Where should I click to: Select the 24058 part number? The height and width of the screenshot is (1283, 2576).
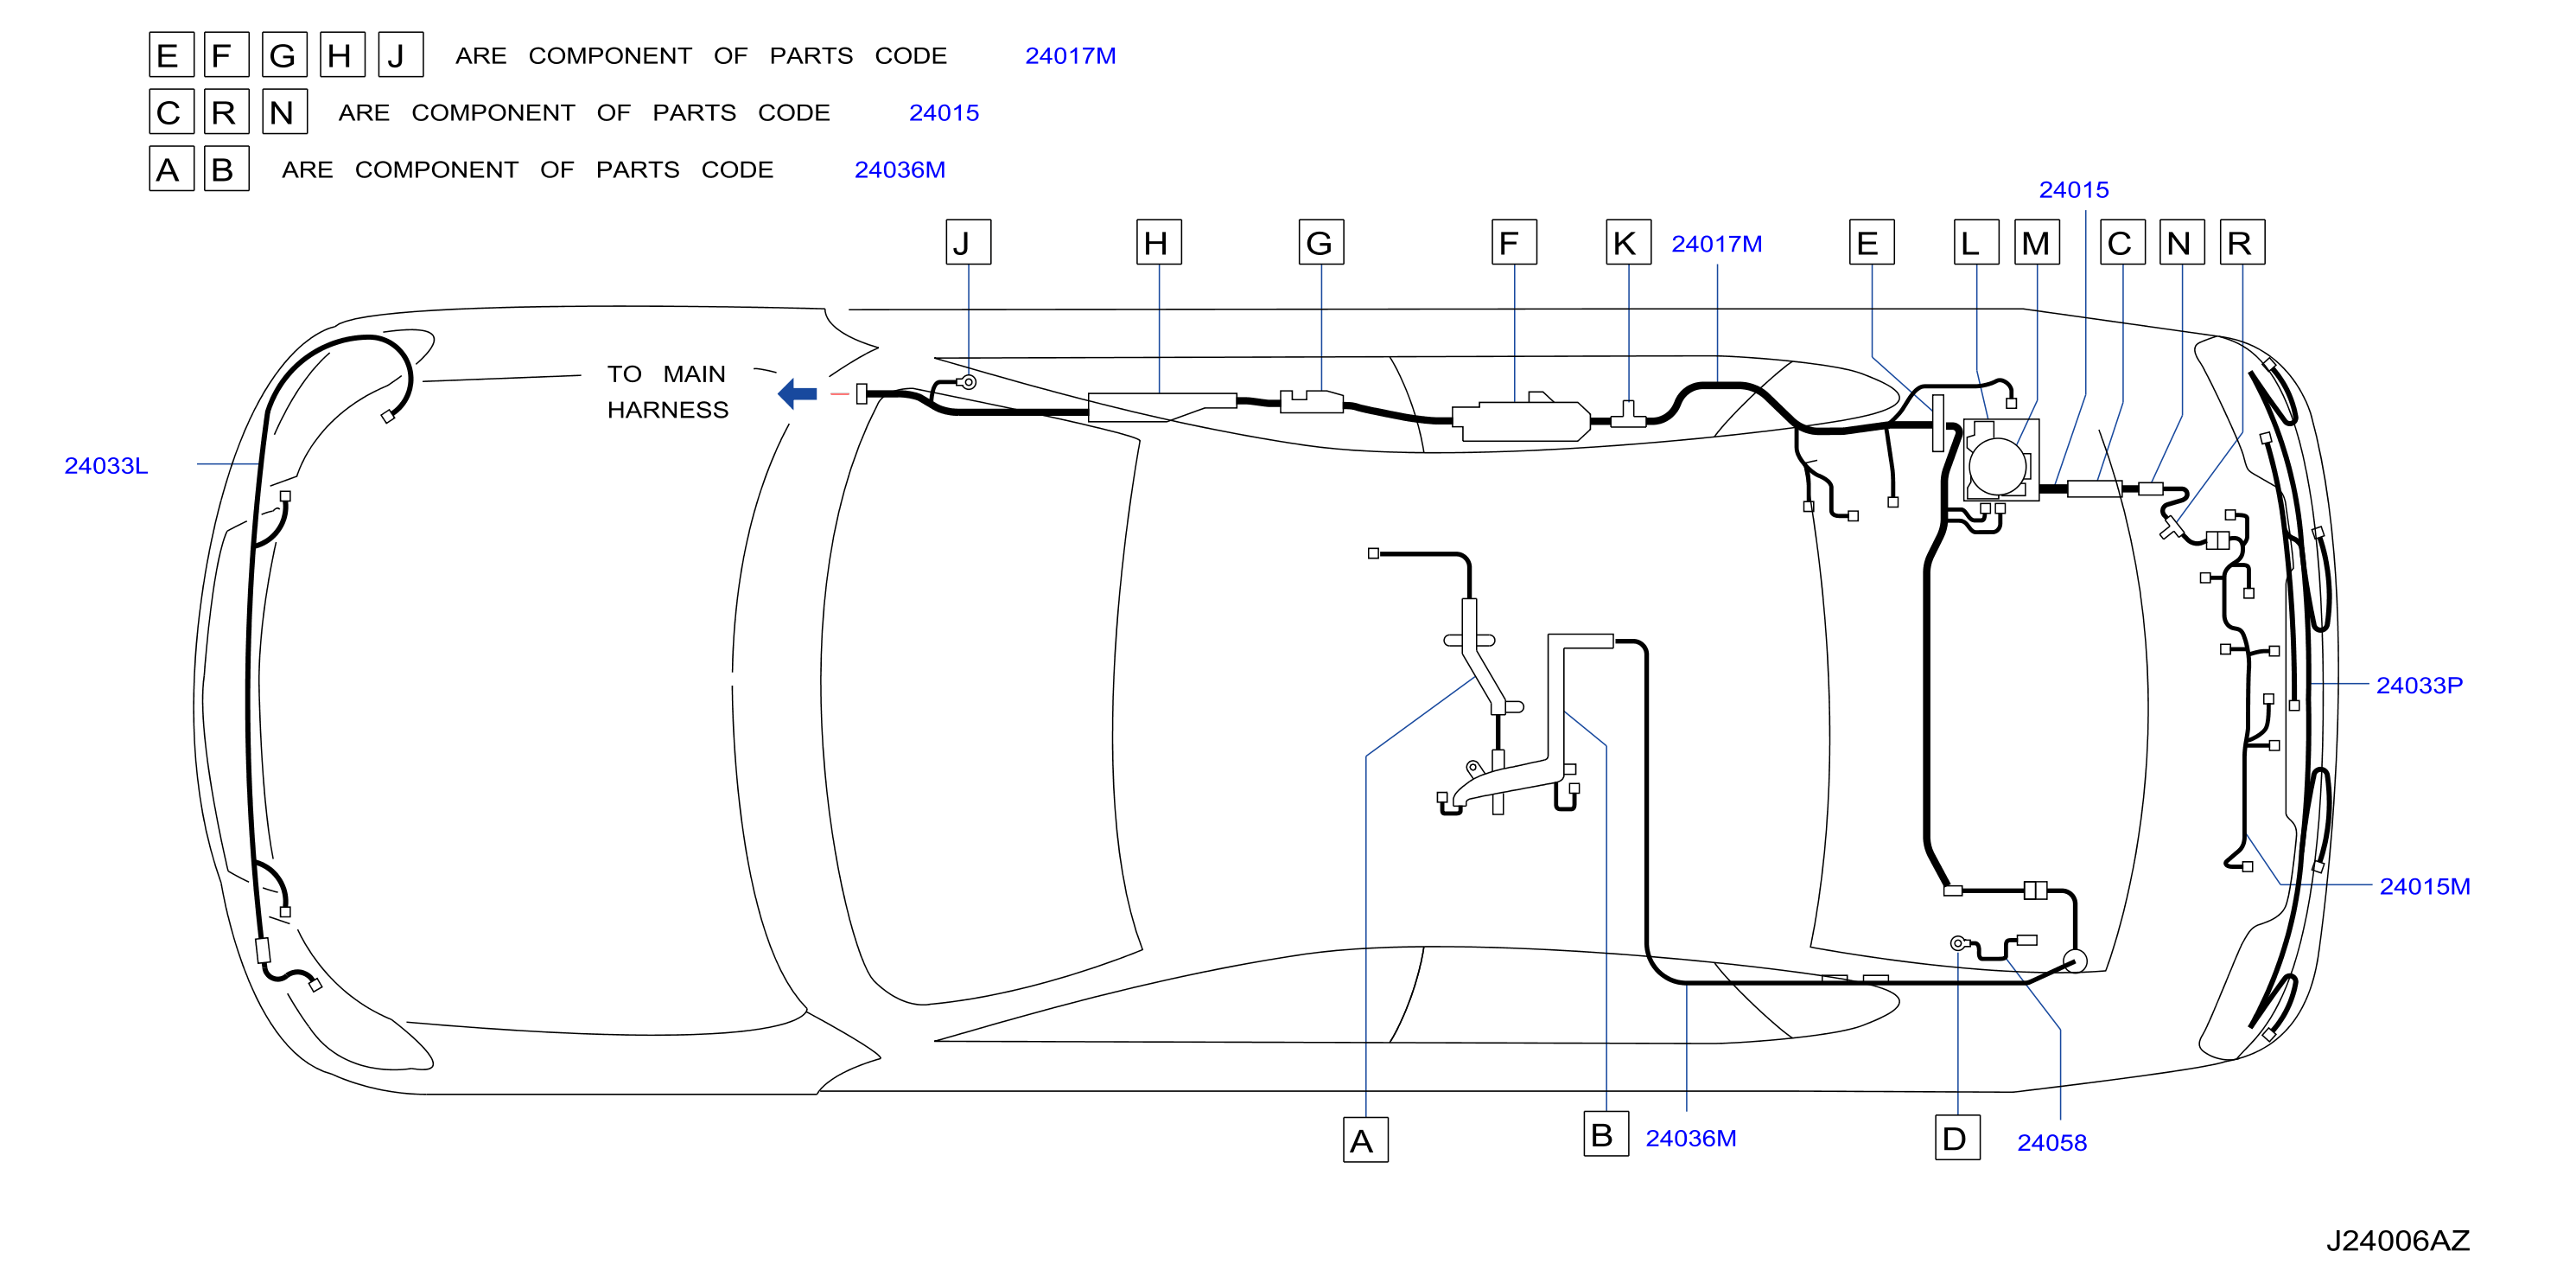2051,1142
